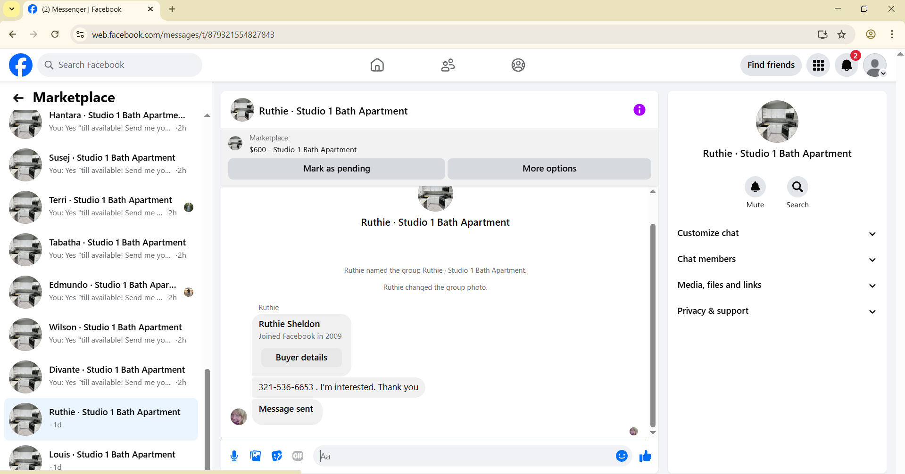Open Wilson Studio 1 Bath conversation
The width and height of the screenshot is (905, 474).
click(101, 334)
